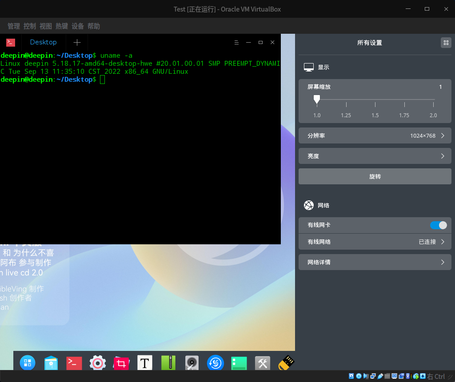
Task: Open the USB boot maker dock icon
Action: [287, 363]
